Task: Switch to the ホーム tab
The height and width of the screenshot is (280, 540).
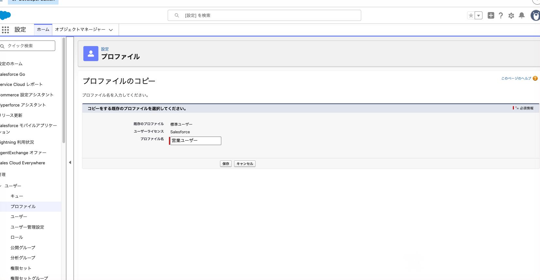Action: click(x=43, y=29)
